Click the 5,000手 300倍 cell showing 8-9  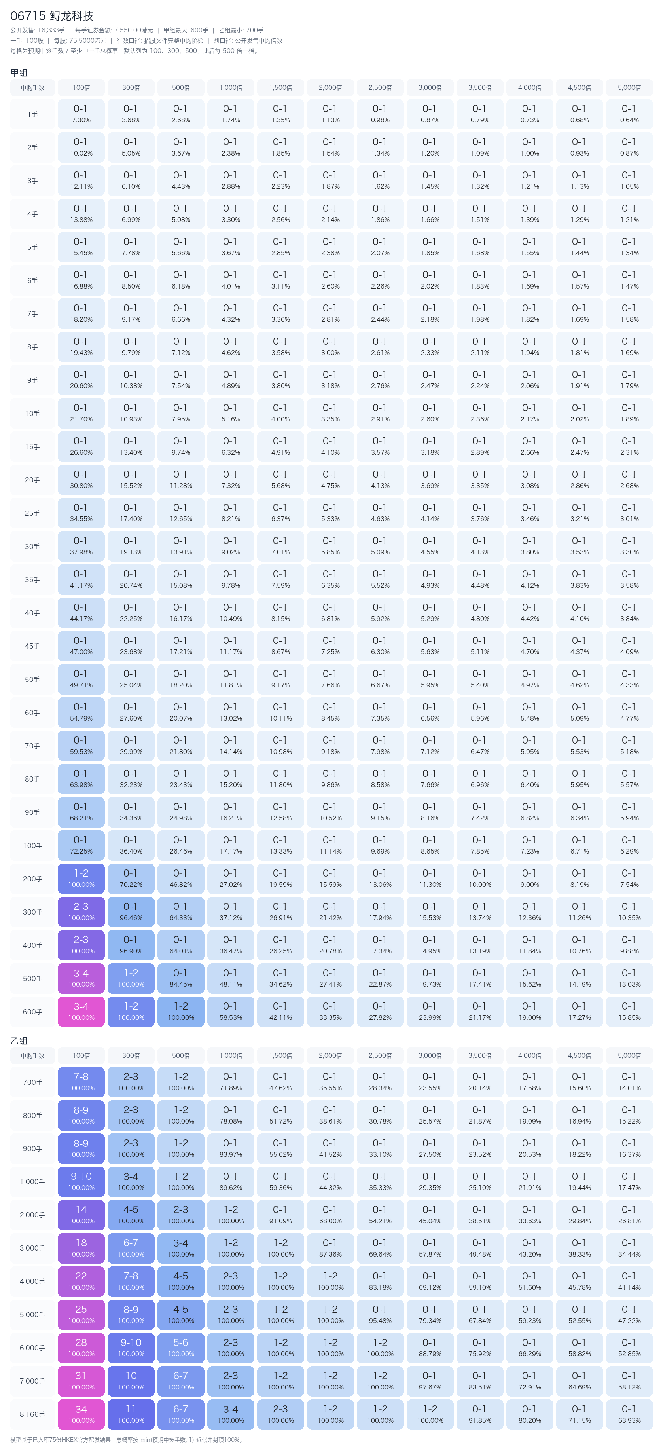tap(131, 1315)
